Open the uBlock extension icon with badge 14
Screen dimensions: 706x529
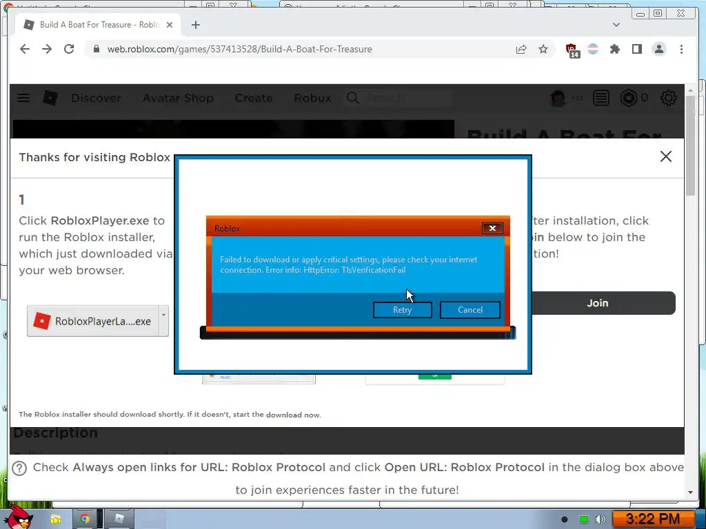pyautogui.click(x=572, y=50)
